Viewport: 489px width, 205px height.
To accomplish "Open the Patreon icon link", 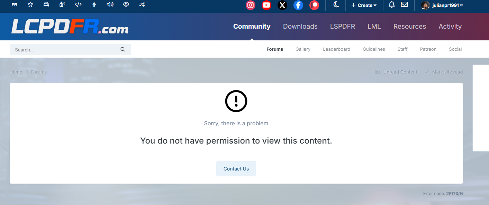I will click(314, 5).
